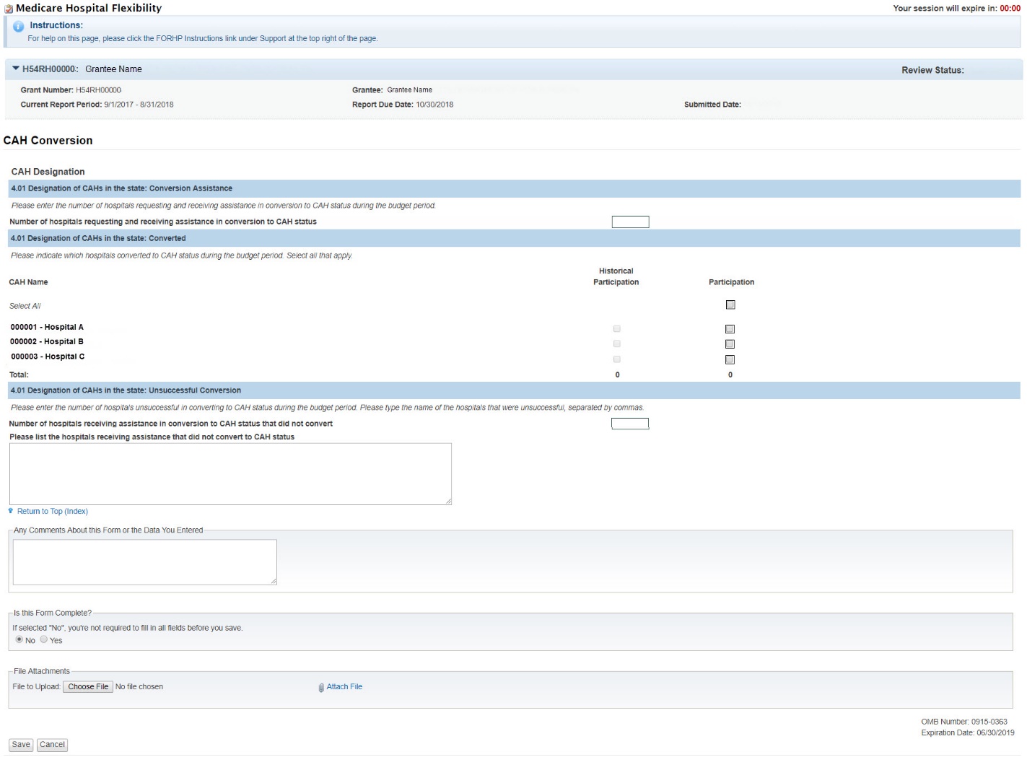Click the hospitals requesting conversion assistance number field

click(630, 222)
